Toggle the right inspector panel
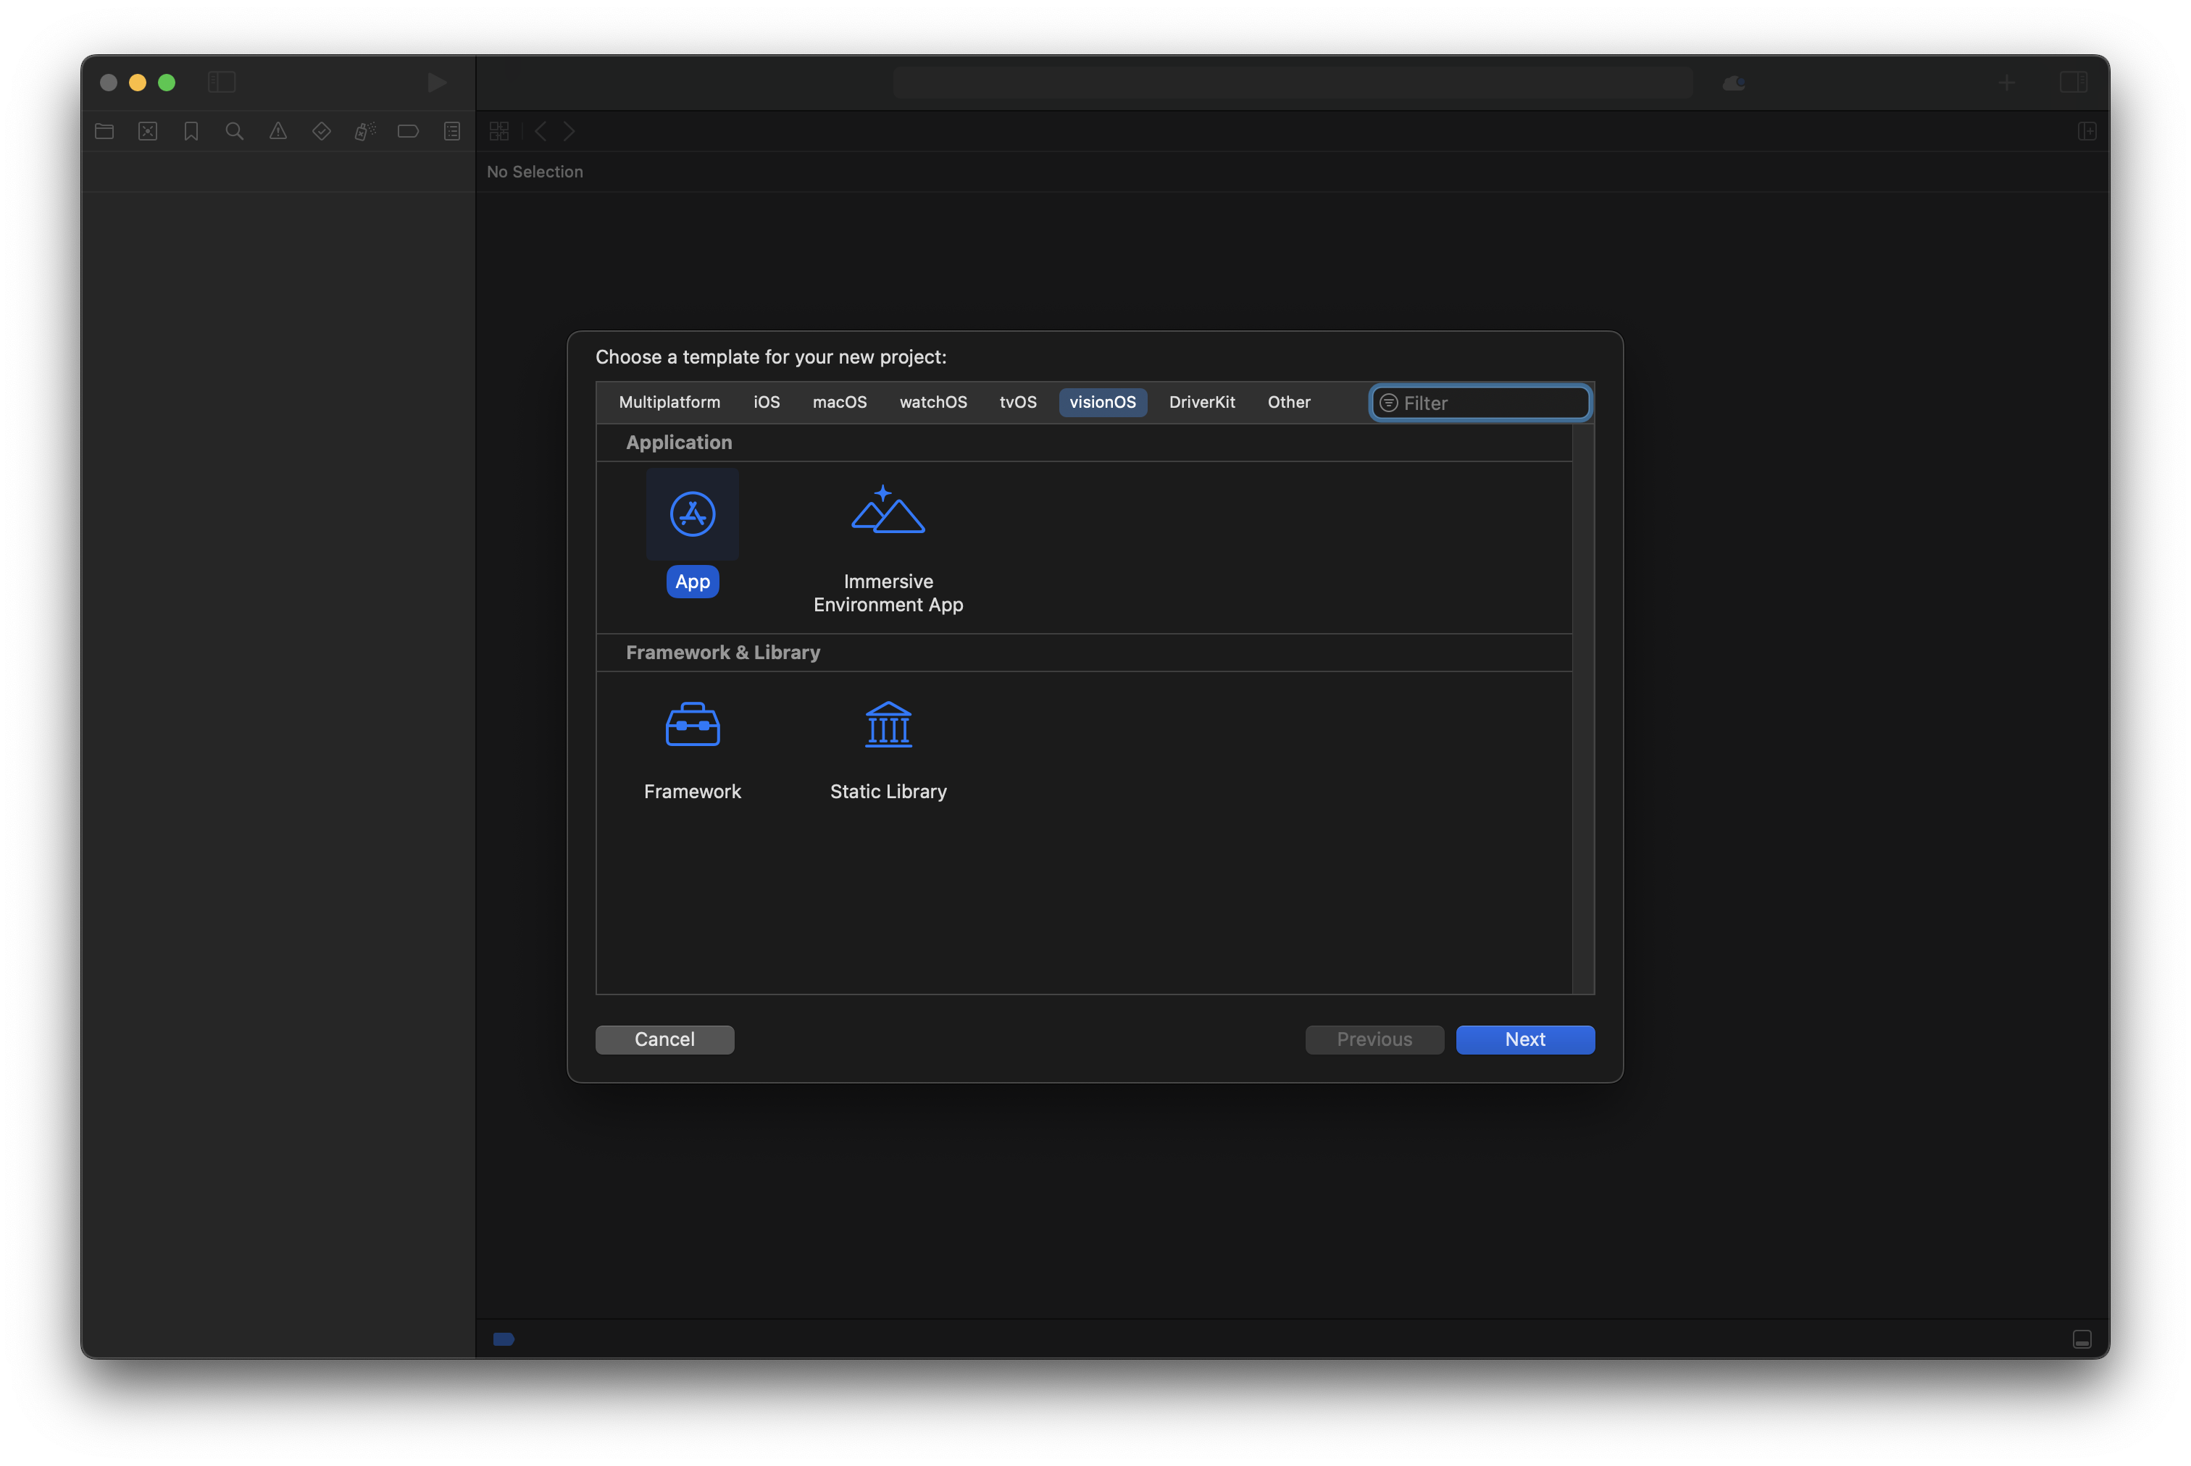2191x1466 pixels. [2072, 83]
